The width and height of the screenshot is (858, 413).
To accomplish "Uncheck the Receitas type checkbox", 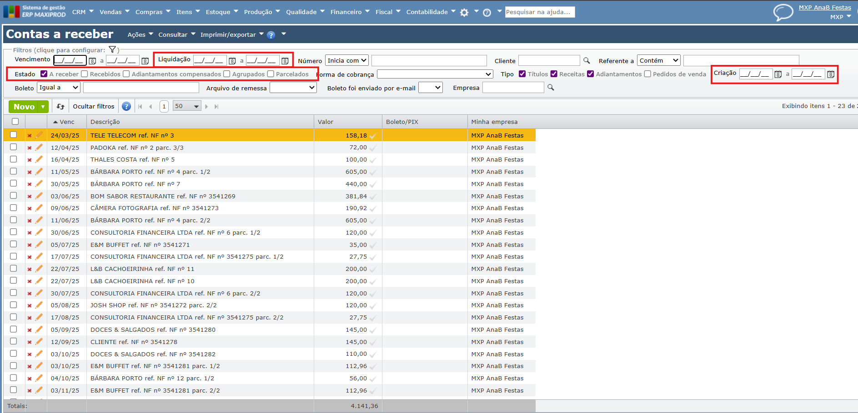I will [x=554, y=74].
